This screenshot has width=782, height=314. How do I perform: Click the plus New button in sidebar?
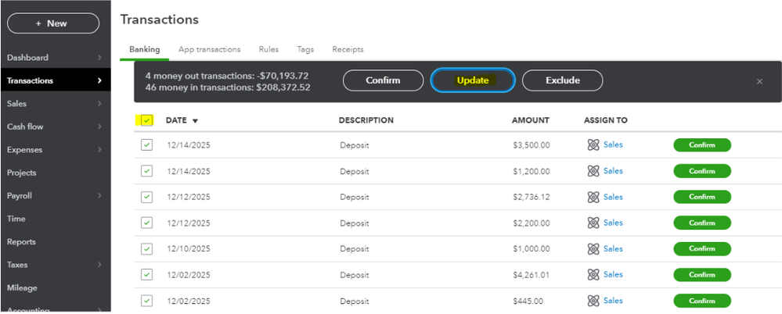point(53,23)
